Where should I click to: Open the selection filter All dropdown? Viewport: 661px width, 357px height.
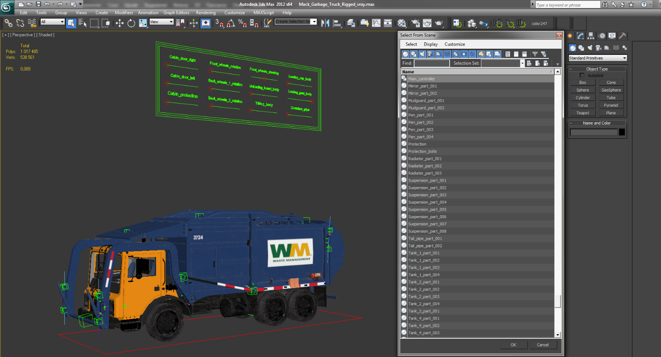click(52, 22)
